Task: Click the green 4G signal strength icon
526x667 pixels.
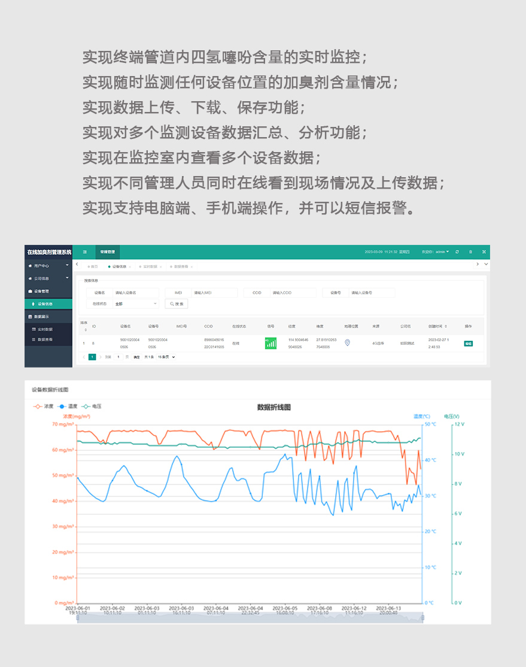Action: [270, 343]
